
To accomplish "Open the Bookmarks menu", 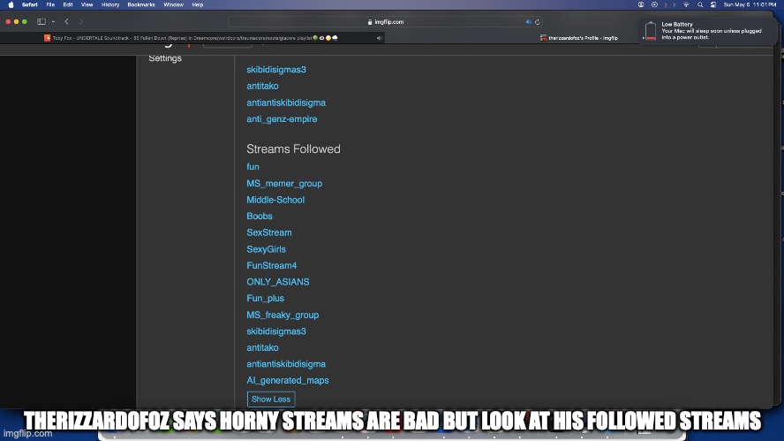I will coord(140,4).
